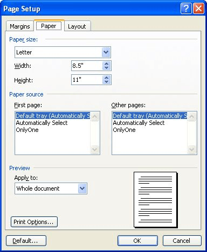Decrease the Width value with down arrow

coord(106,68)
